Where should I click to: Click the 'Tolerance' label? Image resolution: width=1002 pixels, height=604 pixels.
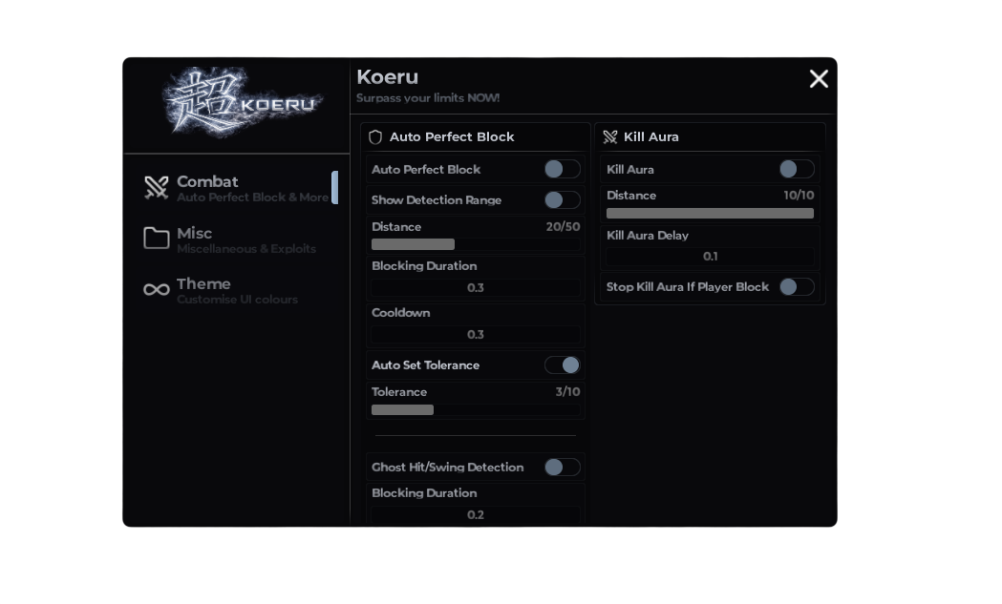398,392
